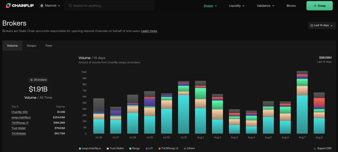
Task: Click the Aug 2 axis label
Action: (x=217, y=138)
